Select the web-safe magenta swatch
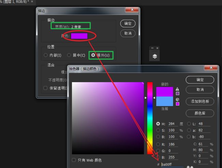This screenshot has height=168, width=222. (x=178, y=104)
